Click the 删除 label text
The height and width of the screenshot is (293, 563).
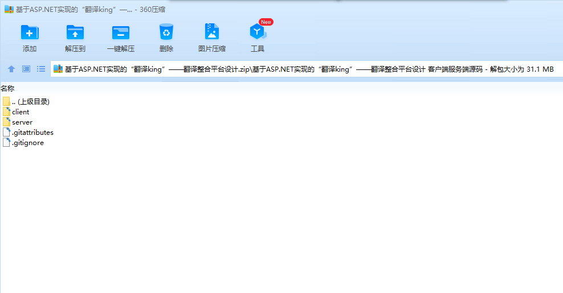click(x=166, y=49)
